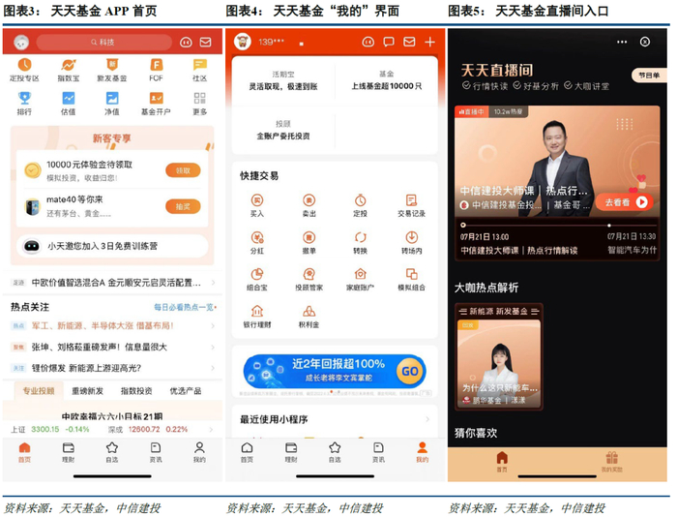Open 投顾 全账户委托投资 card
This screenshot has height=517, width=677.
(x=283, y=130)
